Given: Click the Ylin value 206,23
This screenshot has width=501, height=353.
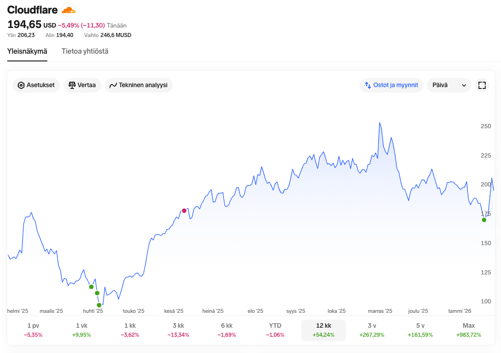Looking at the screenshot, I should coord(26,35).
